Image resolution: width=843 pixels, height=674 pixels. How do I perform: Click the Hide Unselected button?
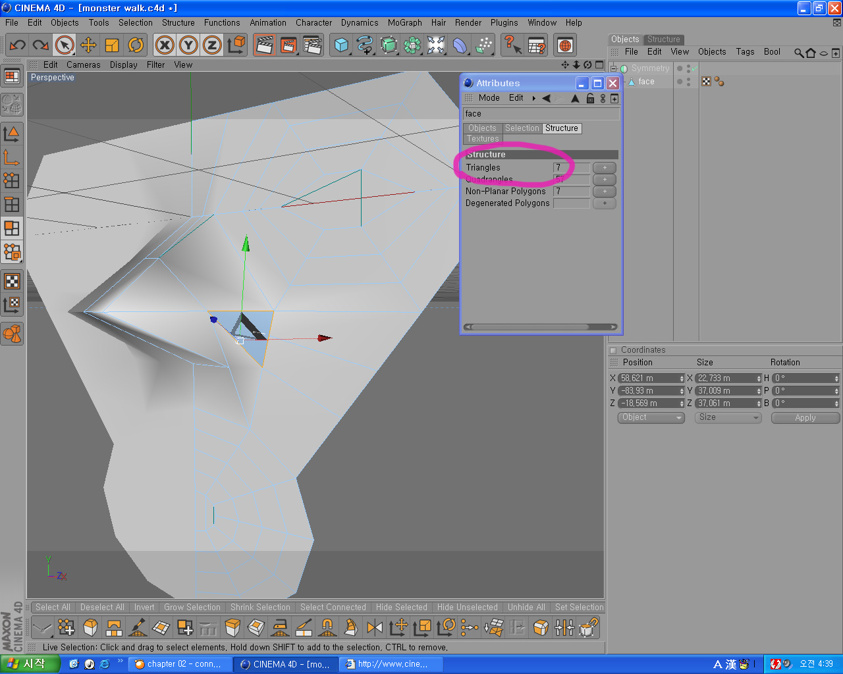point(468,607)
